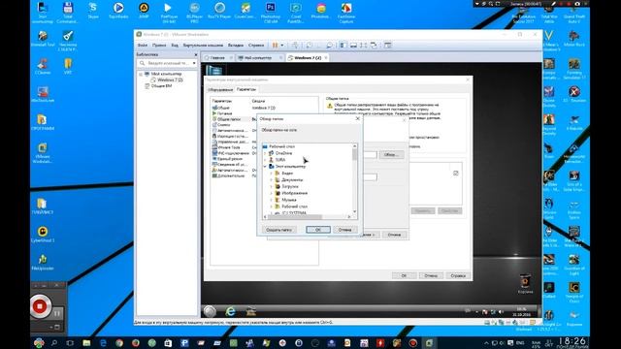Open FastStone Capture desktop shortcut
This screenshot has height=349, width=621.
pos(346,12)
